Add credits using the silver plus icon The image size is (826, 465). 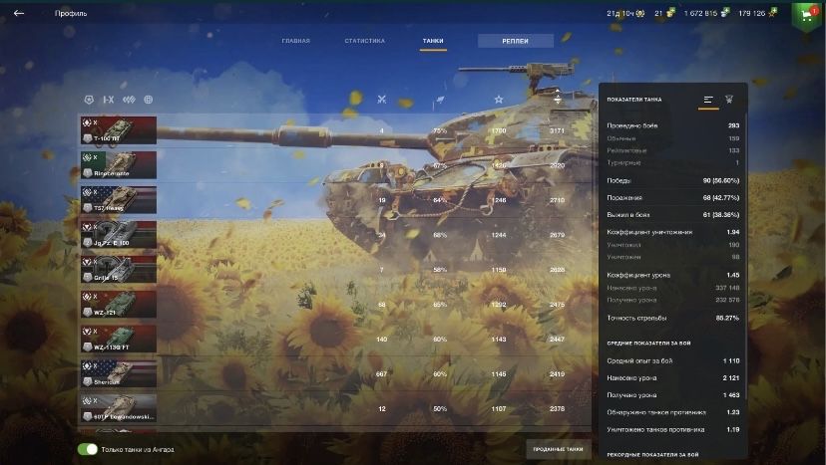point(725,13)
